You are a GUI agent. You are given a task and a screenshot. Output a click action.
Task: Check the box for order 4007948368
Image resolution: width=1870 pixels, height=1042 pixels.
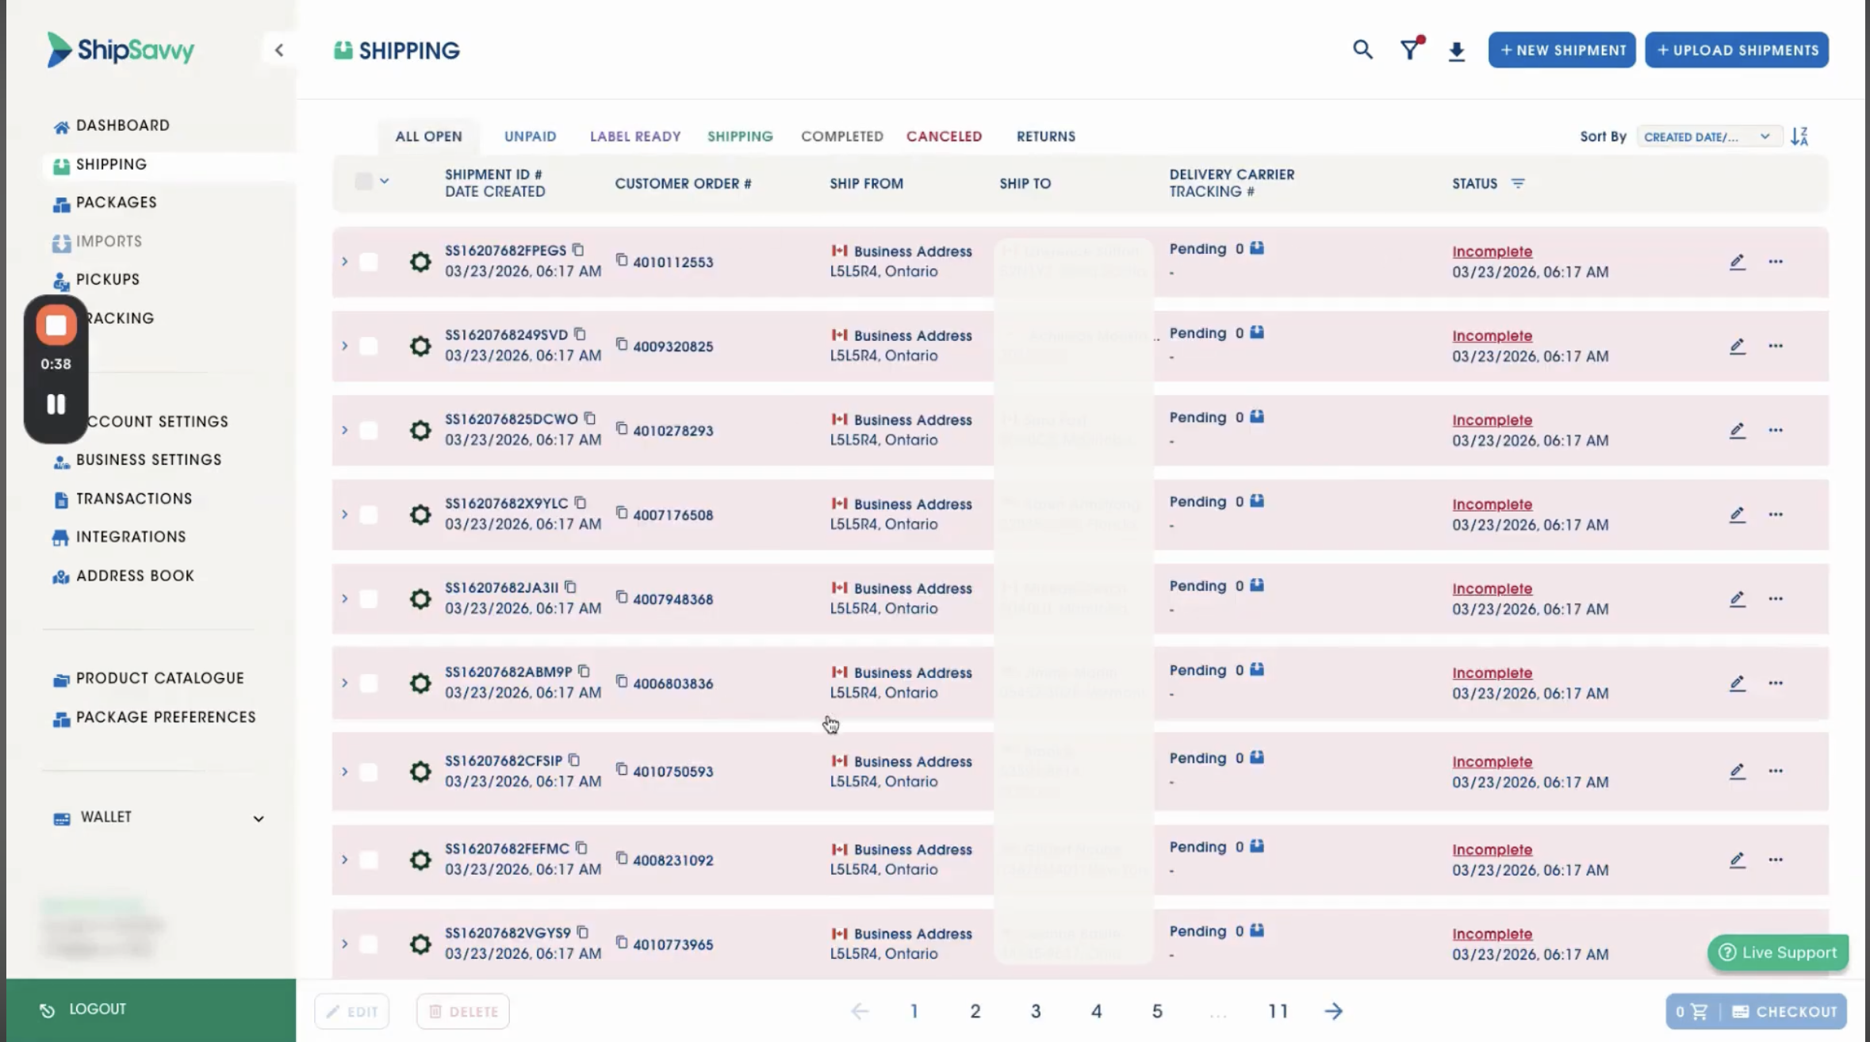tap(369, 599)
